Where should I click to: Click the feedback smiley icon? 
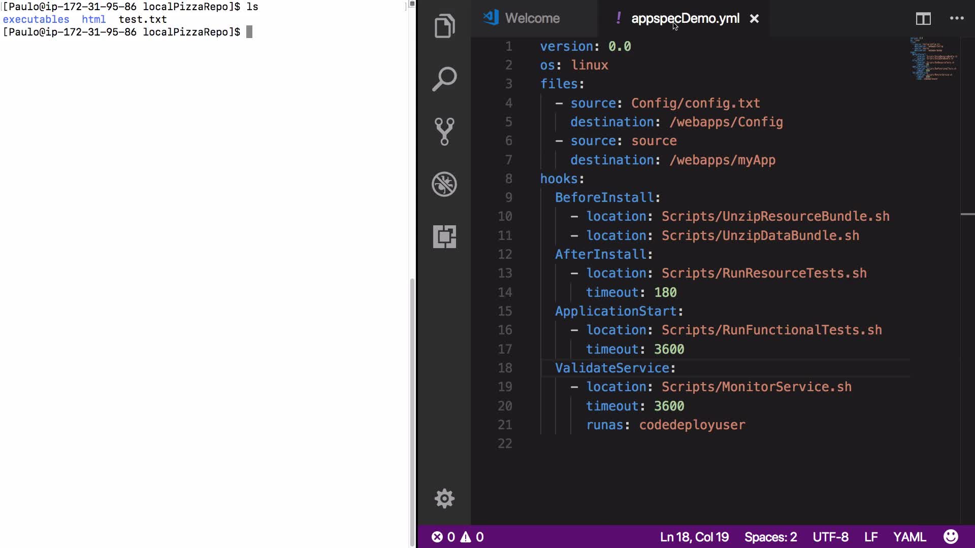(951, 536)
